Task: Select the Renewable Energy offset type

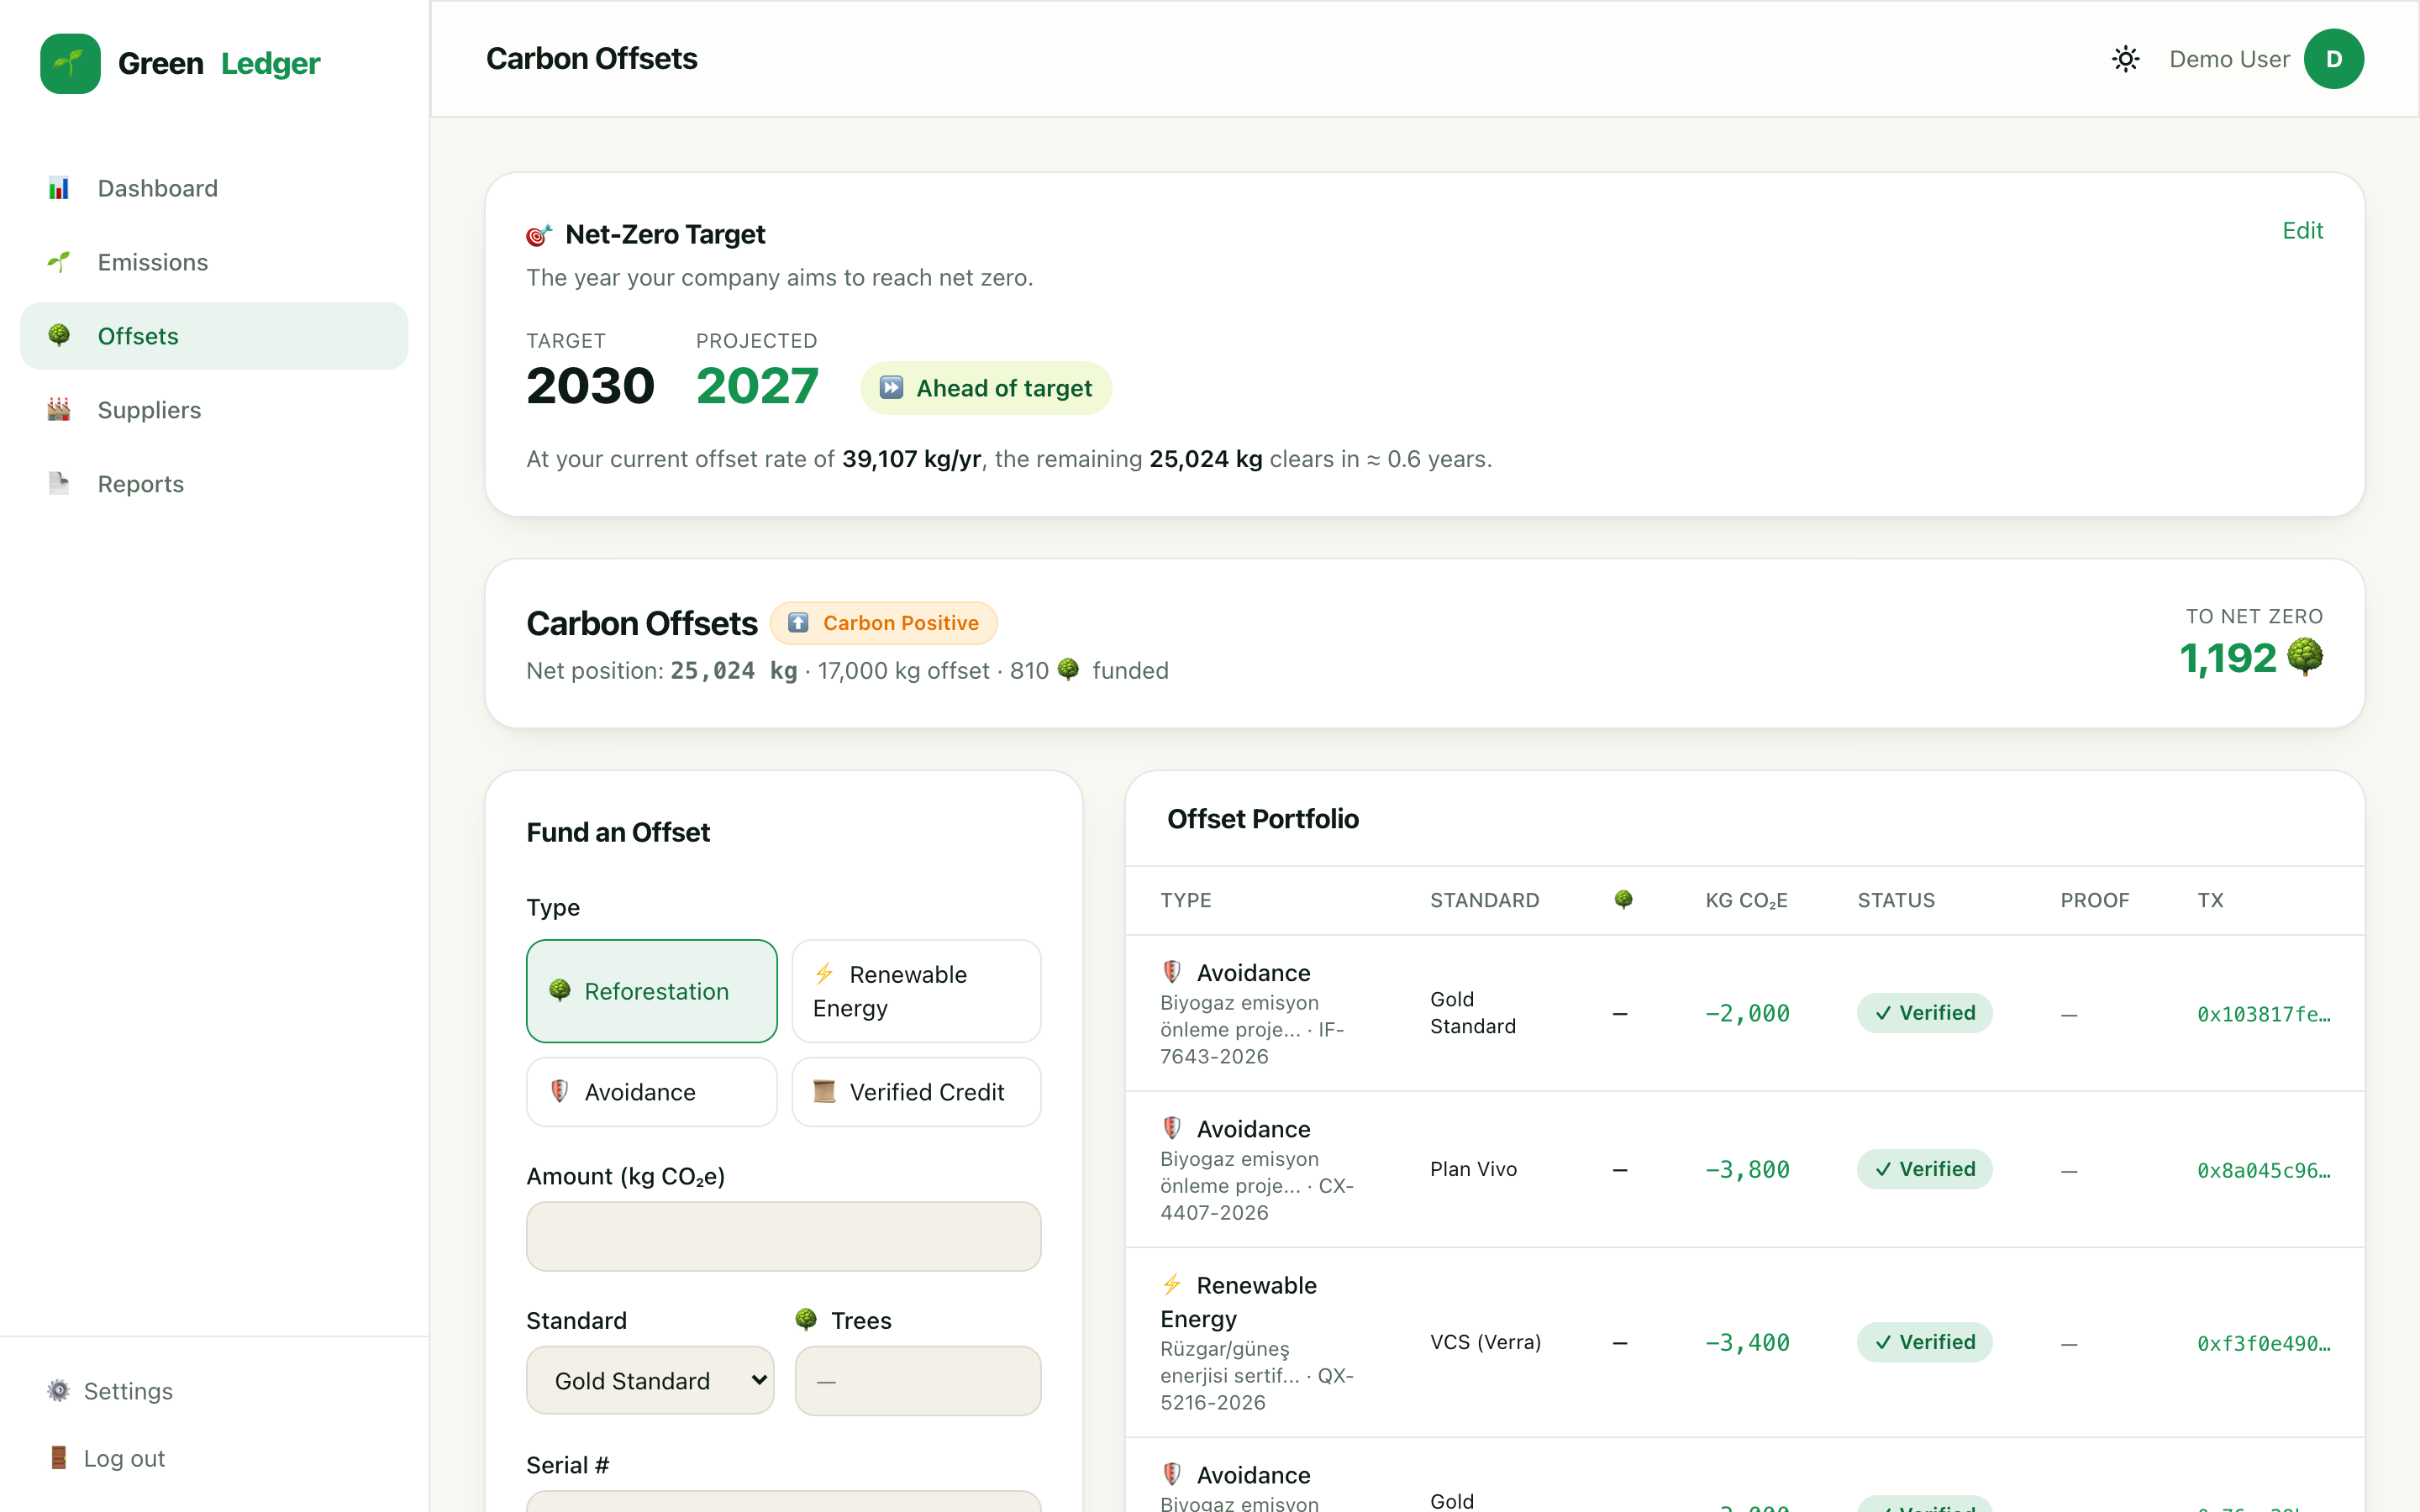Action: pyautogui.click(x=916, y=991)
